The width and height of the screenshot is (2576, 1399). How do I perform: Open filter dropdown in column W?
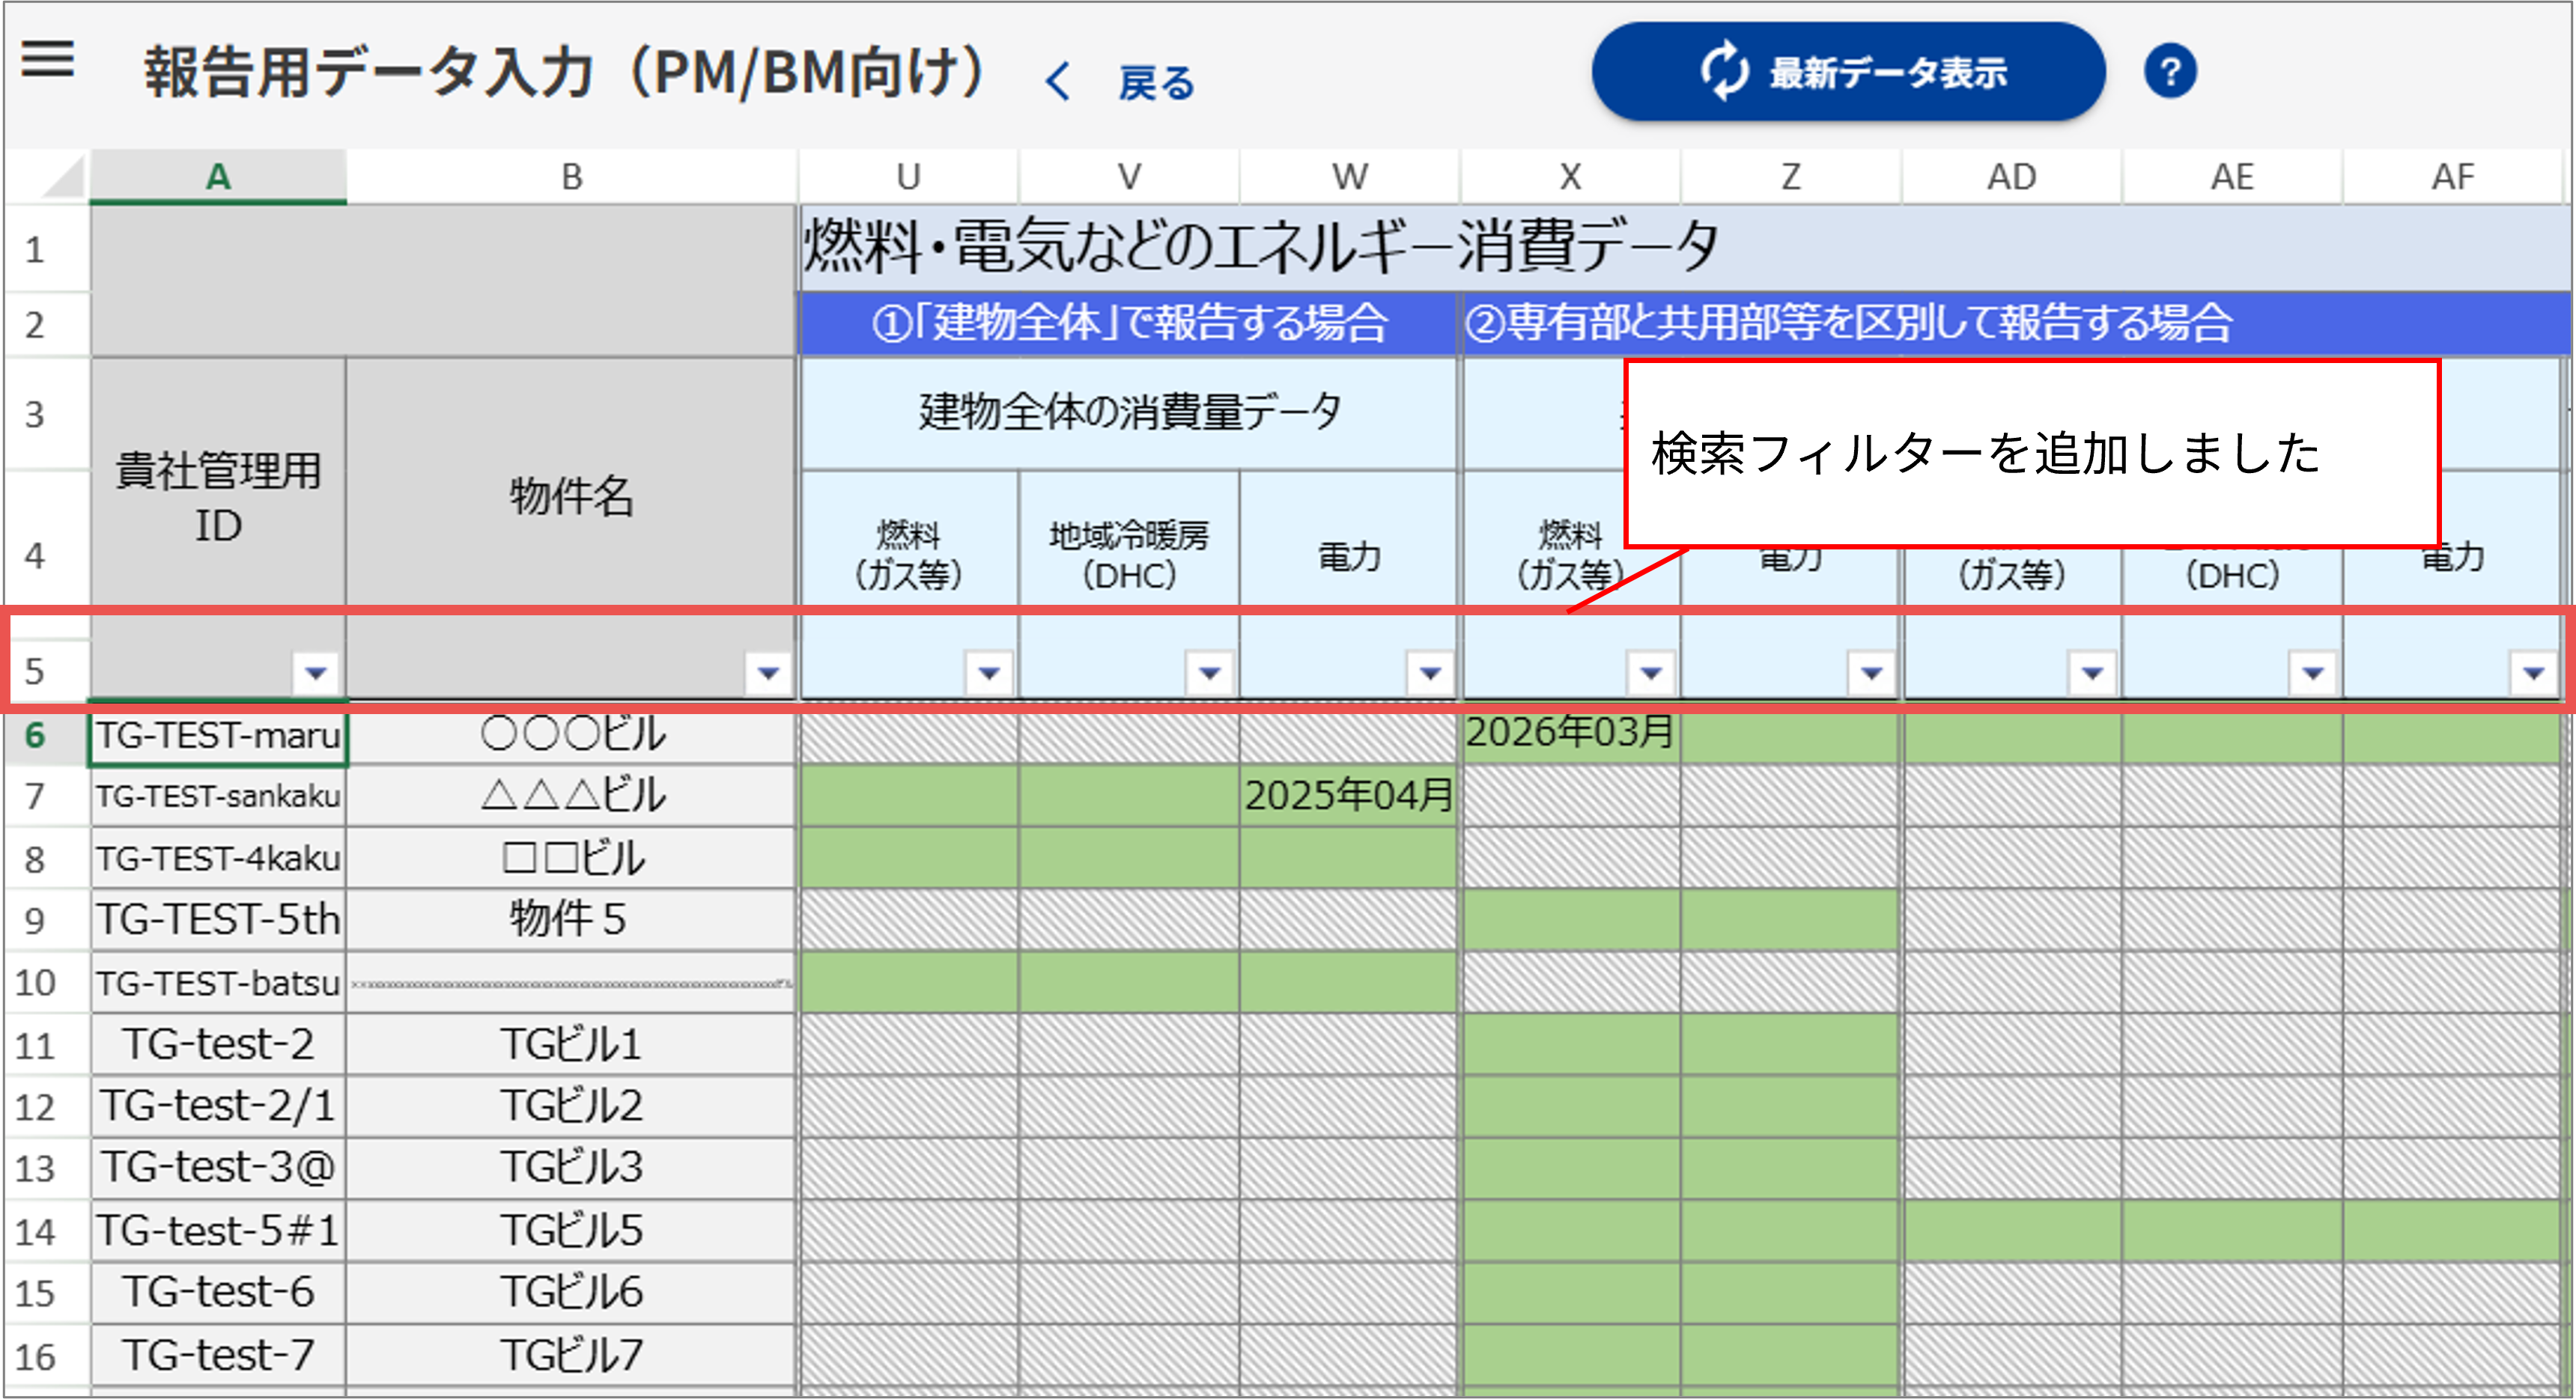click(1430, 672)
